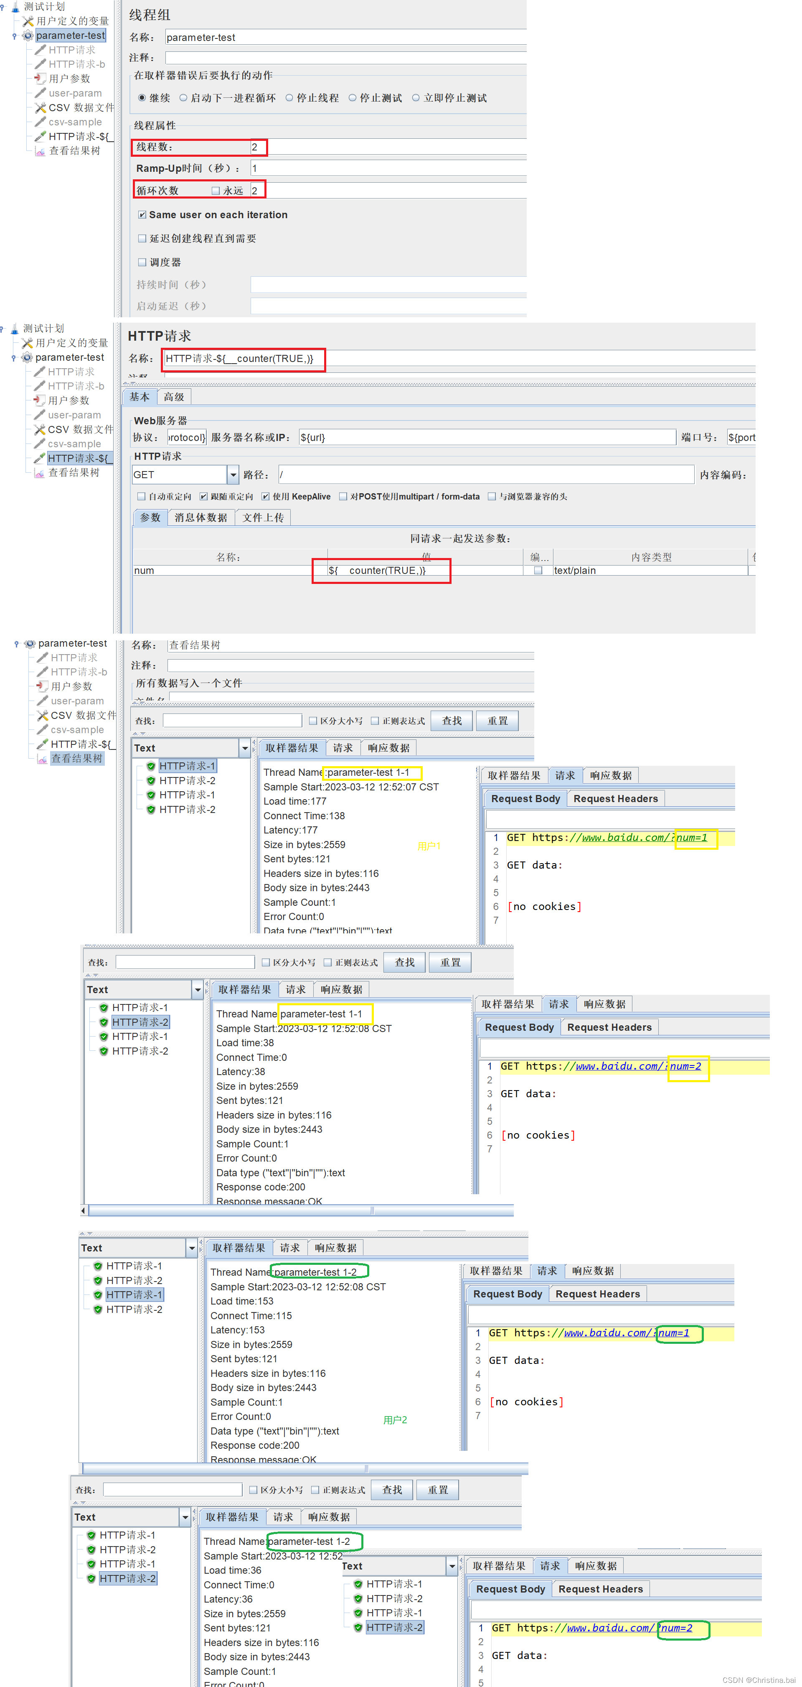
Task: Collapse the parameter-test tree node handle
Action: (x=15, y=36)
